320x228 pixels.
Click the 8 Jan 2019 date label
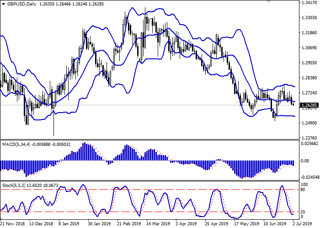pyautogui.click(x=70, y=224)
